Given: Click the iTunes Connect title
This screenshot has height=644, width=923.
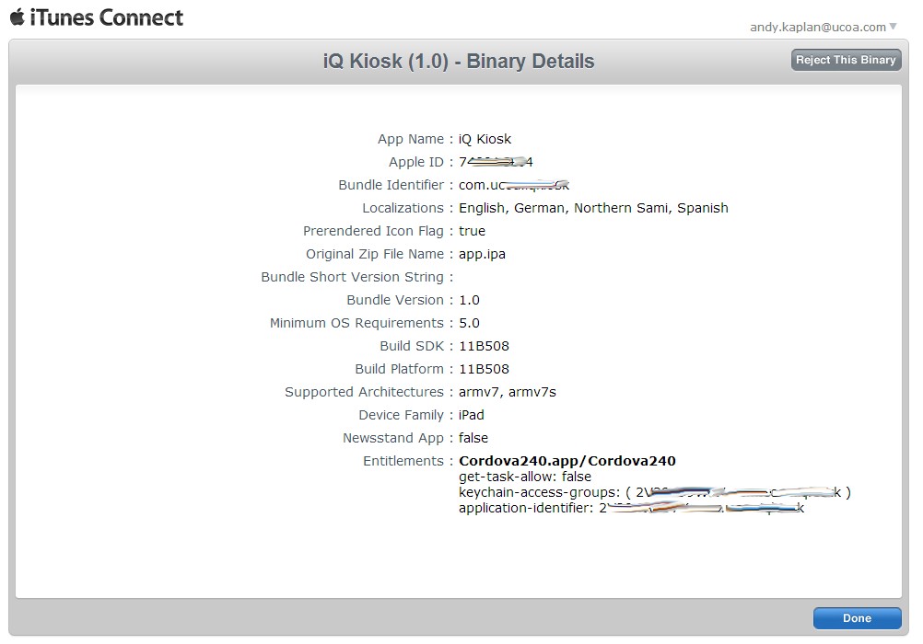Looking at the screenshot, I should [107, 17].
